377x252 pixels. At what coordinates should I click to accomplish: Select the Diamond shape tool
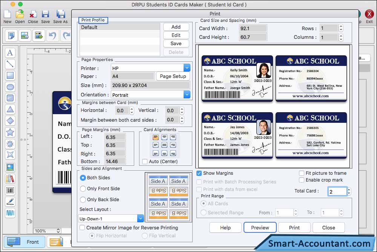(x=10, y=121)
